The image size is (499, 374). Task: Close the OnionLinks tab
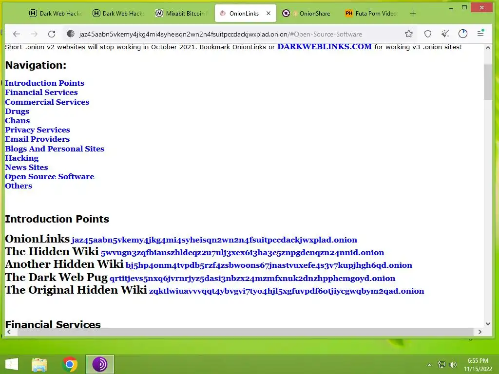pyautogui.click(x=269, y=13)
